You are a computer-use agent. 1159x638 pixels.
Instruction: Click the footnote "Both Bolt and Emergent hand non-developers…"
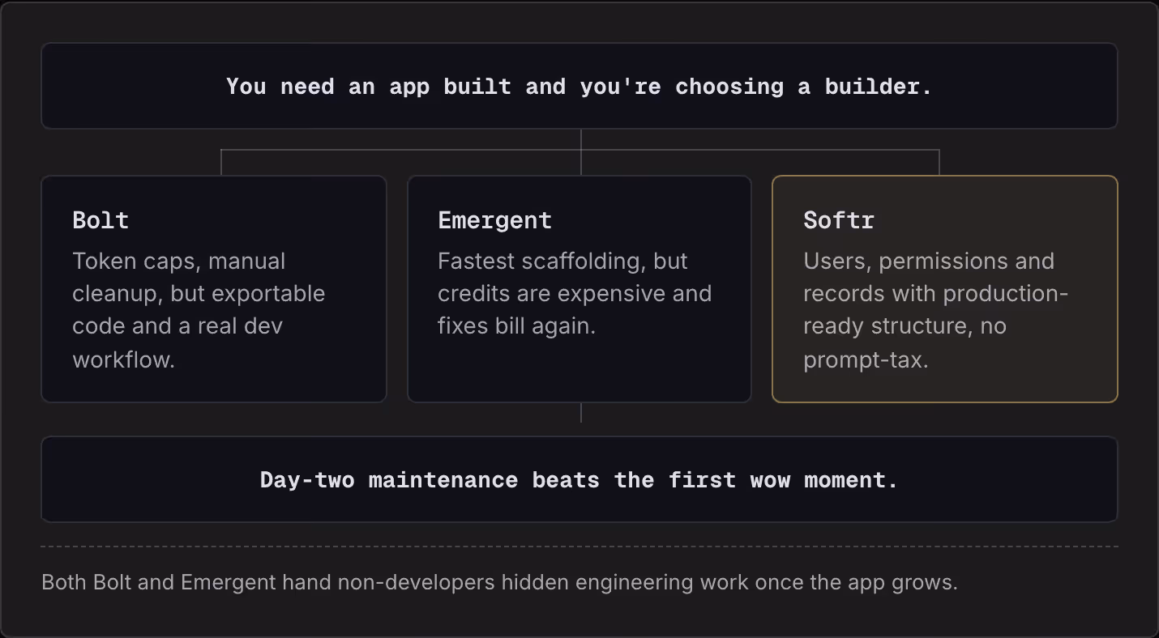click(499, 582)
